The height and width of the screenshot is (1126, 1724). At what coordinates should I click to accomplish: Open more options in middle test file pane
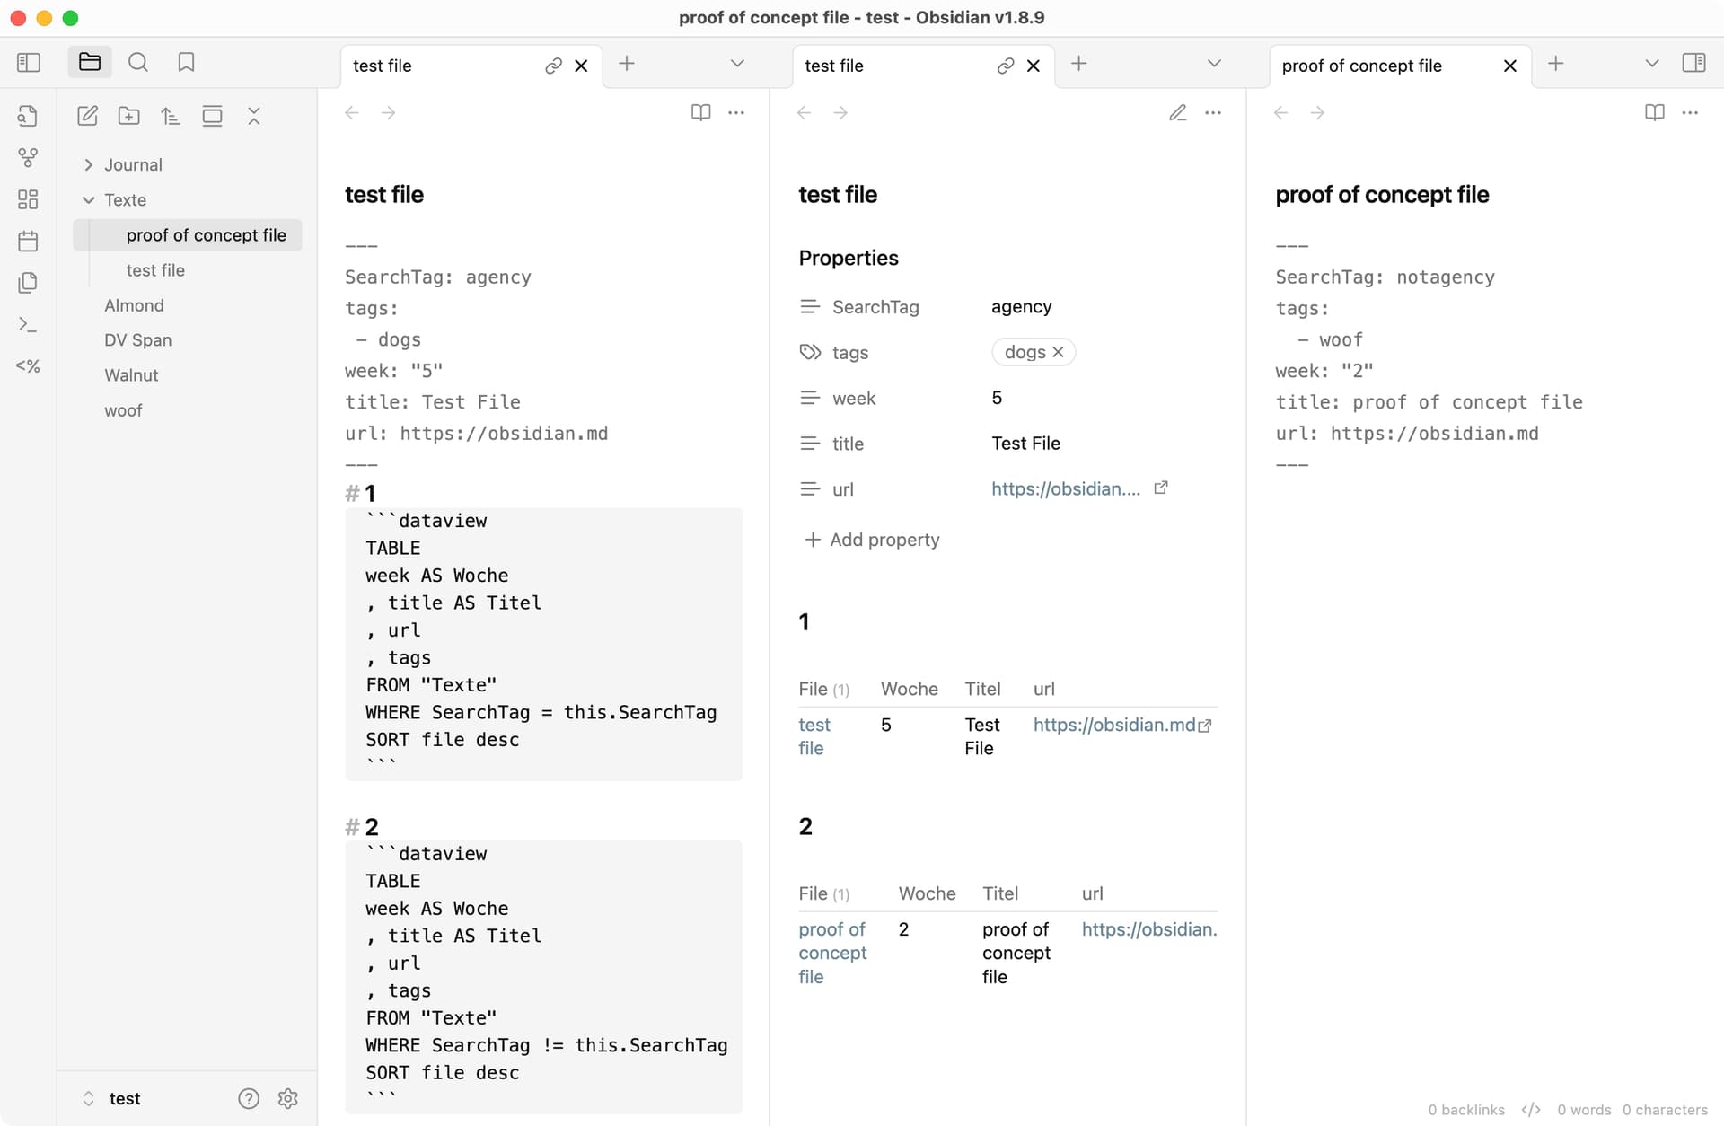click(x=1213, y=112)
